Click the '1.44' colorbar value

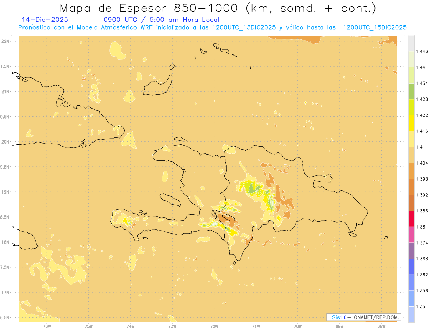click(421, 67)
